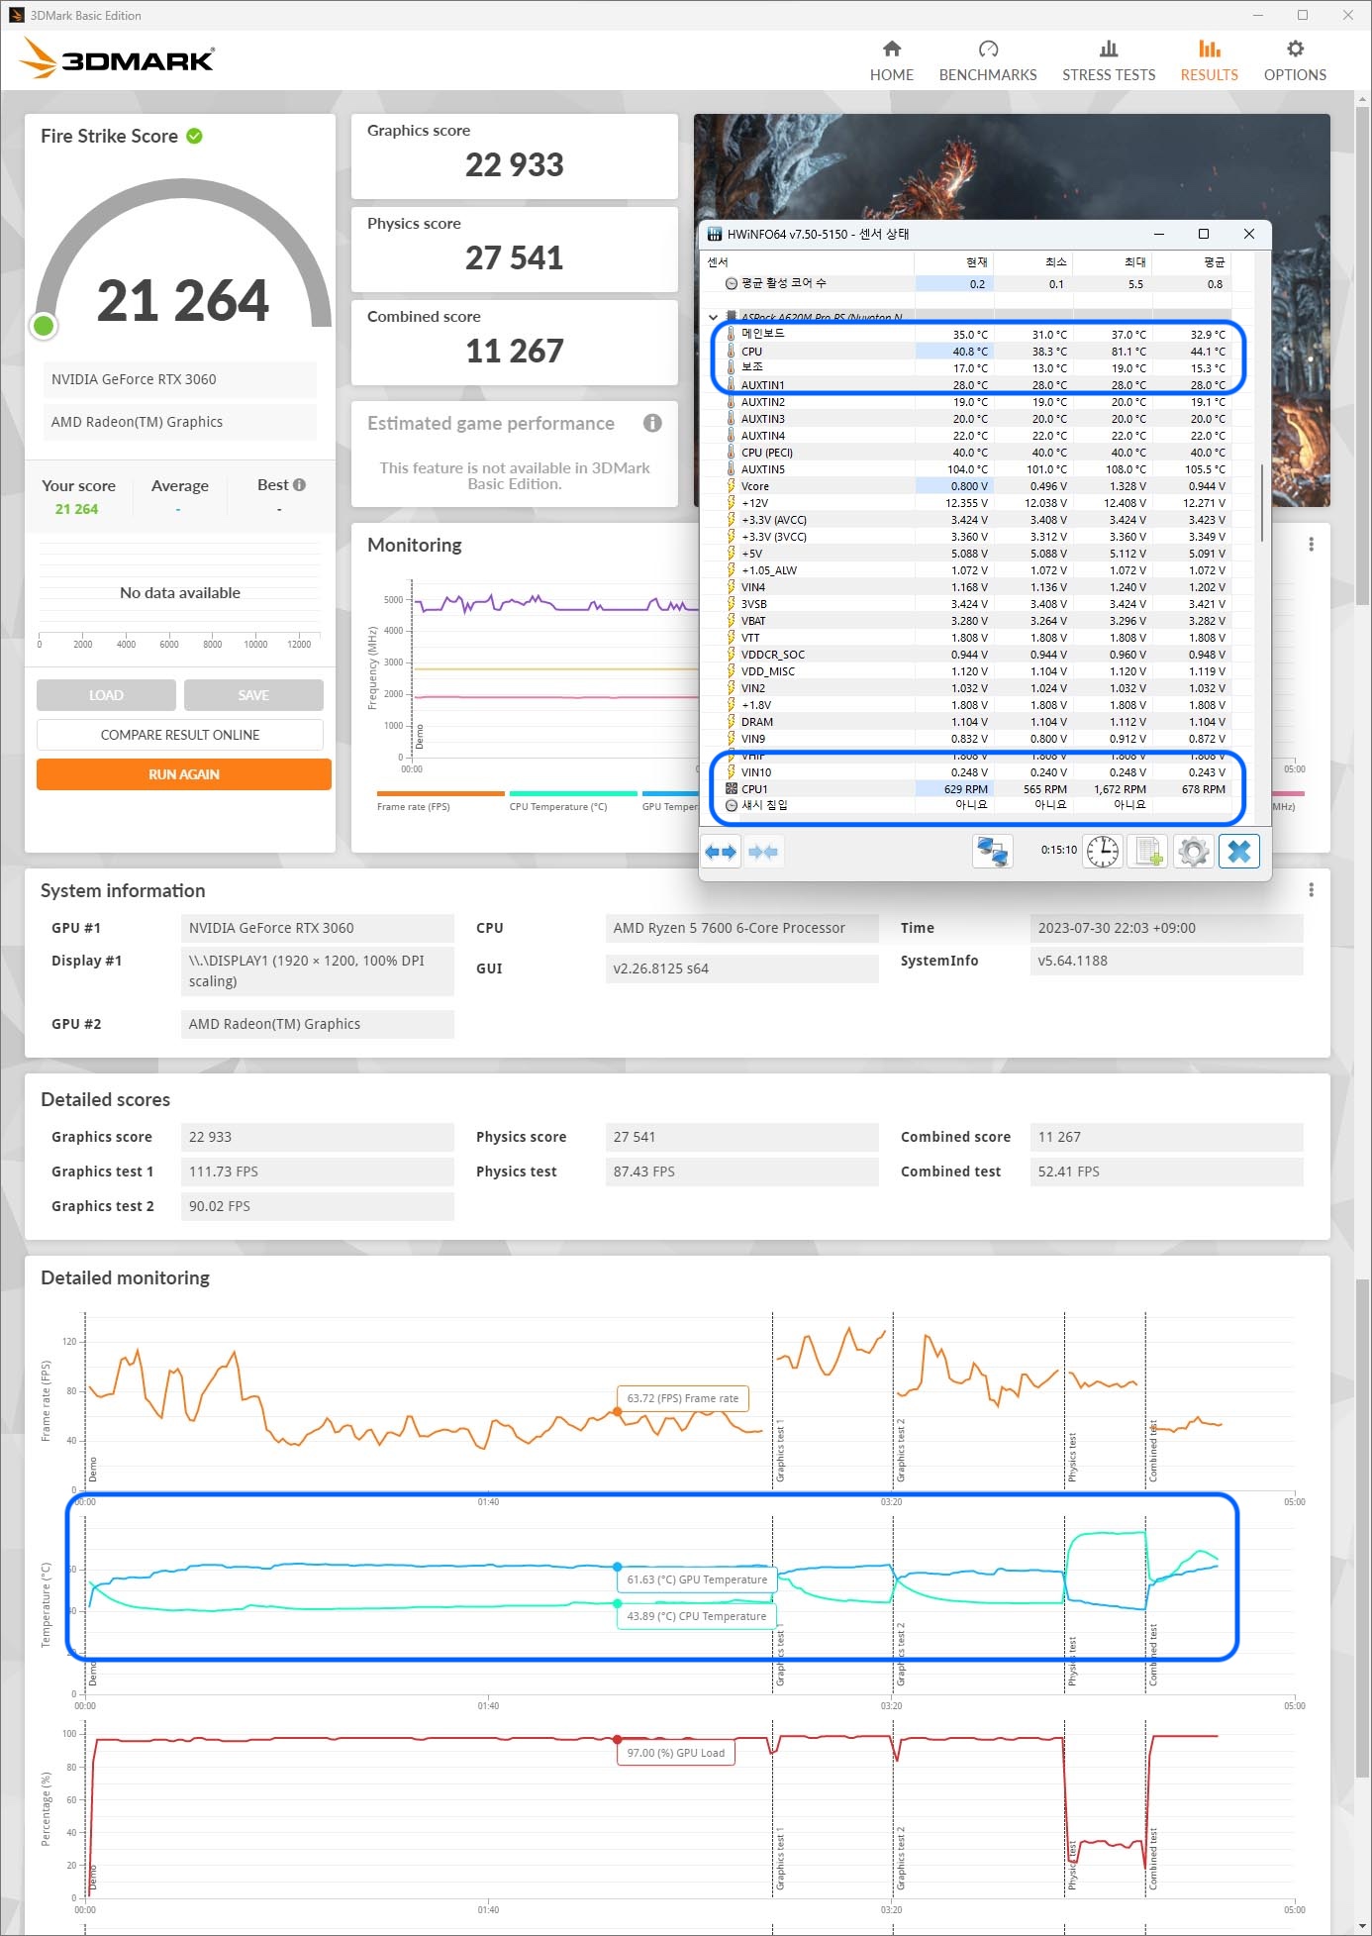Viewport: 1372px width, 1936px height.
Task: Open the OPTIONS section
Action: point(1295,60)
